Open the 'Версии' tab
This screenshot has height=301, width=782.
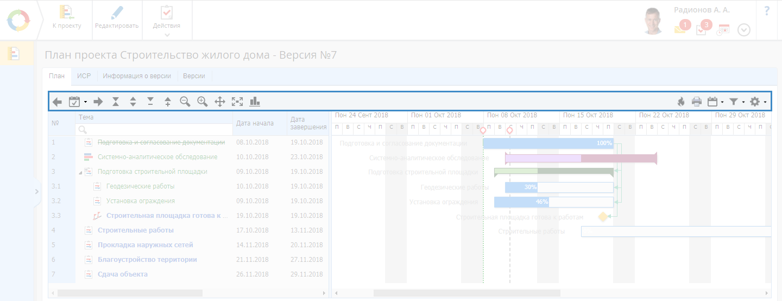click(194, 76)
